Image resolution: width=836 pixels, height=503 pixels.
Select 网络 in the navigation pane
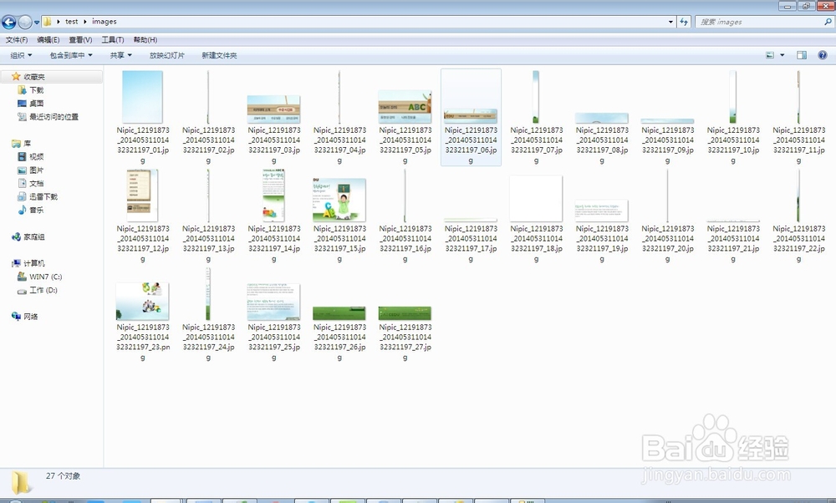tap(30, 317)
